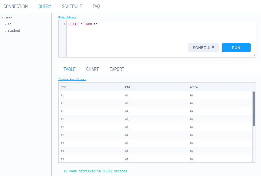Viewport: 261px width, 176px height.
Task: Run the SQL query
Action: click(x=236, y=48)
